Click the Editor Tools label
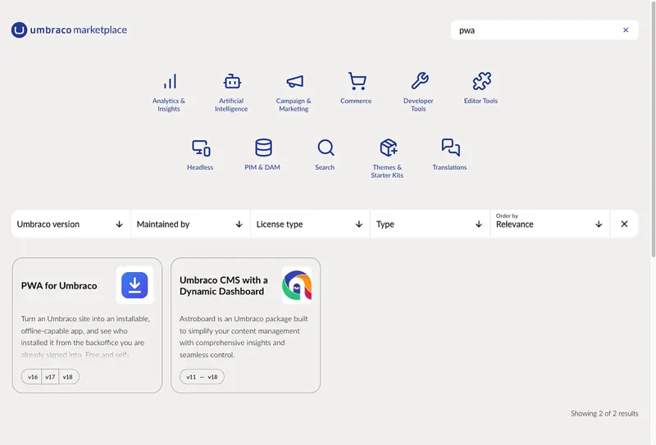656x445 pixels. click(x=481, y=101)
